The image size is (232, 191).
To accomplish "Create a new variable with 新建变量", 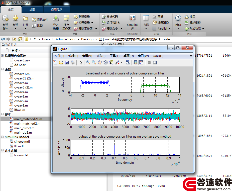I will (x=82, y=17).
